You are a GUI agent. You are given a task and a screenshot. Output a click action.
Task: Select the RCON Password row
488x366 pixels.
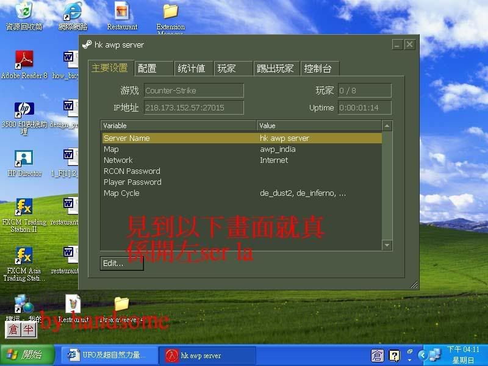click(x=242, y=171)
